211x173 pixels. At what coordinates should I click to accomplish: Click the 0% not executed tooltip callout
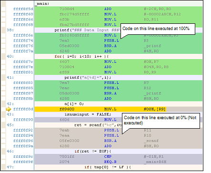pyautogui.click(x=161, y=120)
